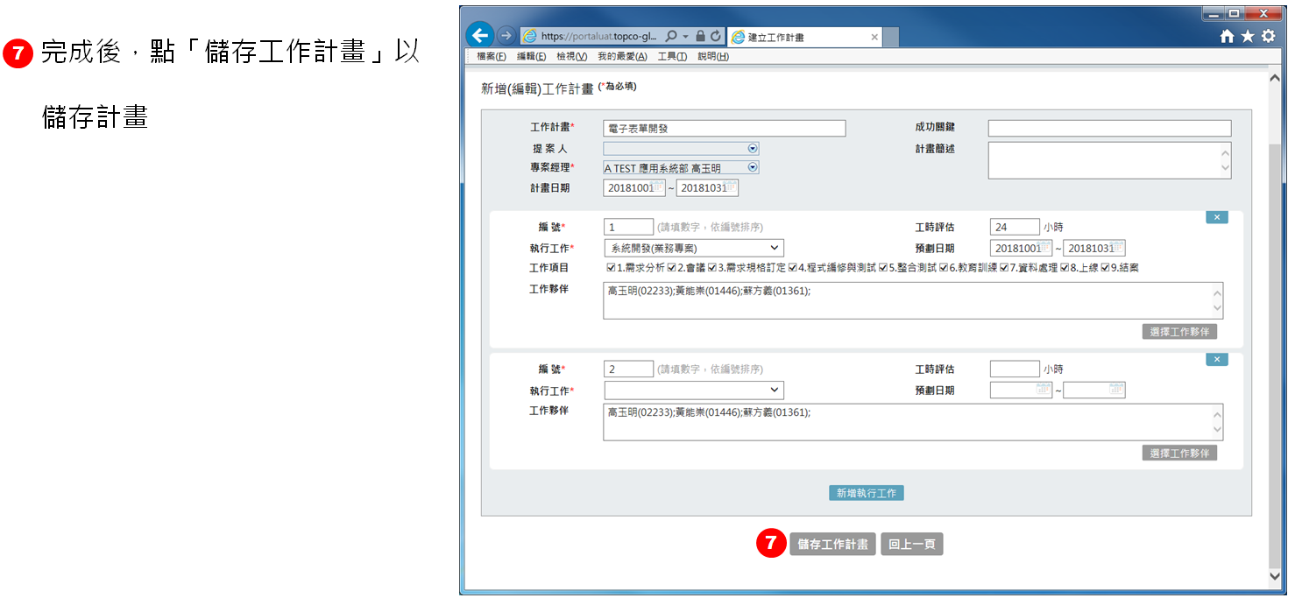Uncheck the 1.需求分析 checkbox
Image resolution: width=1295 pixels, height=605 pixels.
tap(612, 268)
